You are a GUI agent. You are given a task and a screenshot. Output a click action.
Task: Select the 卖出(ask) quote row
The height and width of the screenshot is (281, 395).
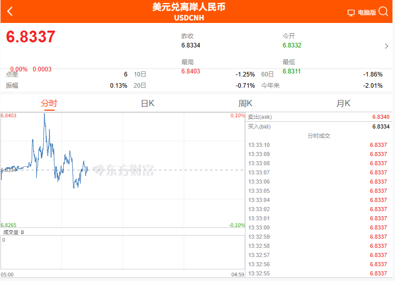point(319,117)
